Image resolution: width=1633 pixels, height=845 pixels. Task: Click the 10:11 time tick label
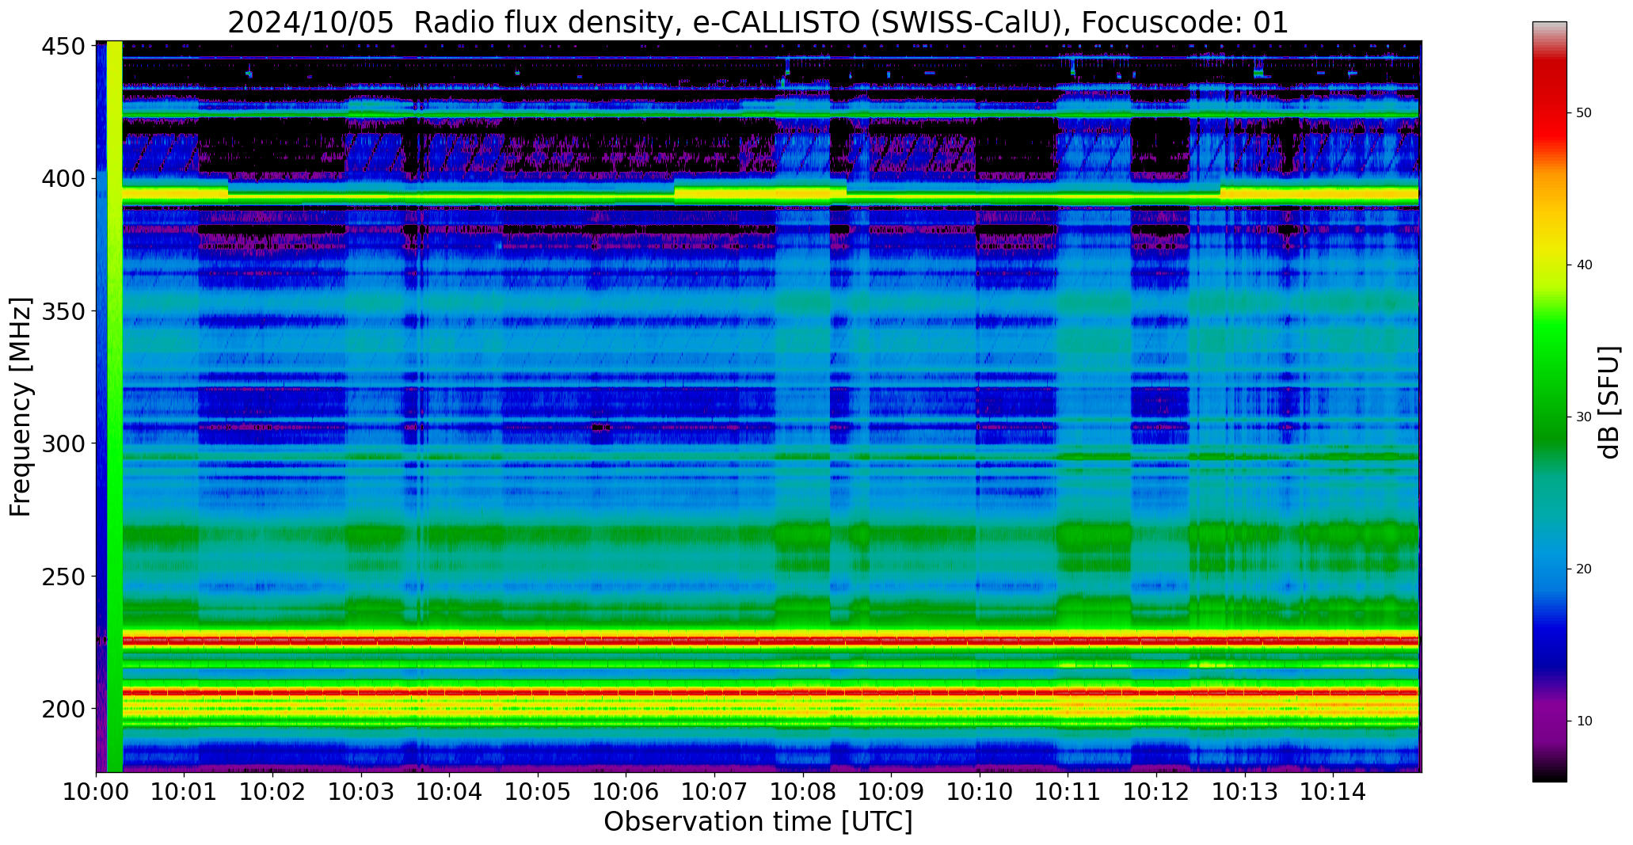click(1068, 791)
